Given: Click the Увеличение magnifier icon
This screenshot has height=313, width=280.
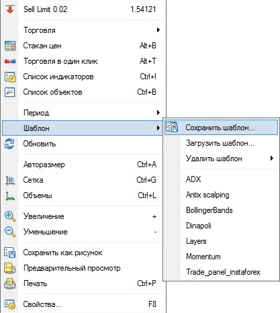Looking at the screenshot, I should 10,216.
